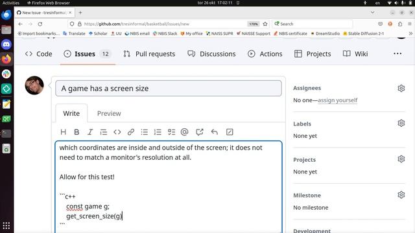Open the slash commands icon
This screenshot has width=415, height=233.
[230, 132]
